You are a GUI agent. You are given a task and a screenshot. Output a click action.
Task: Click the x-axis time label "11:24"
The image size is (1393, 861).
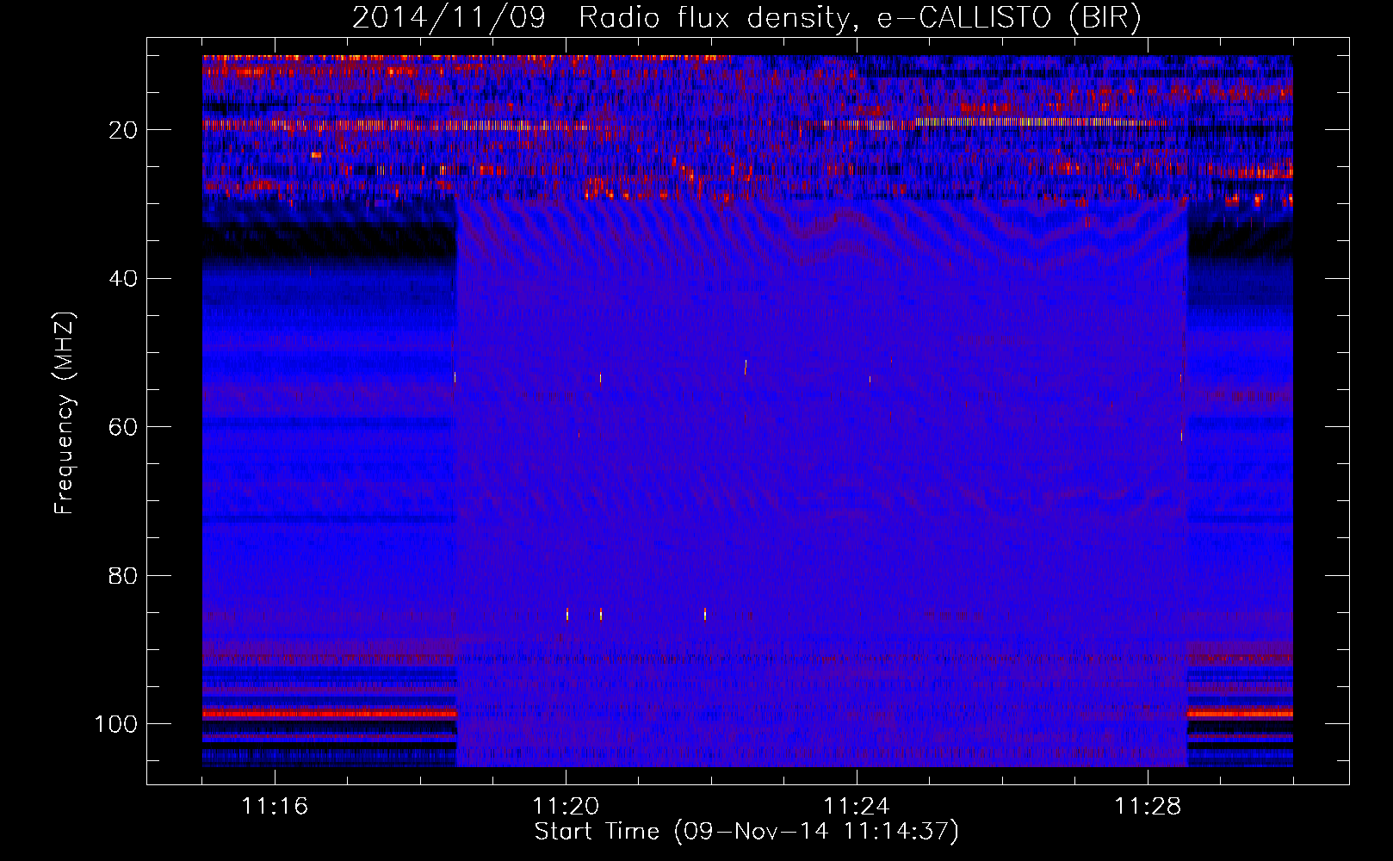pos(857,807)
